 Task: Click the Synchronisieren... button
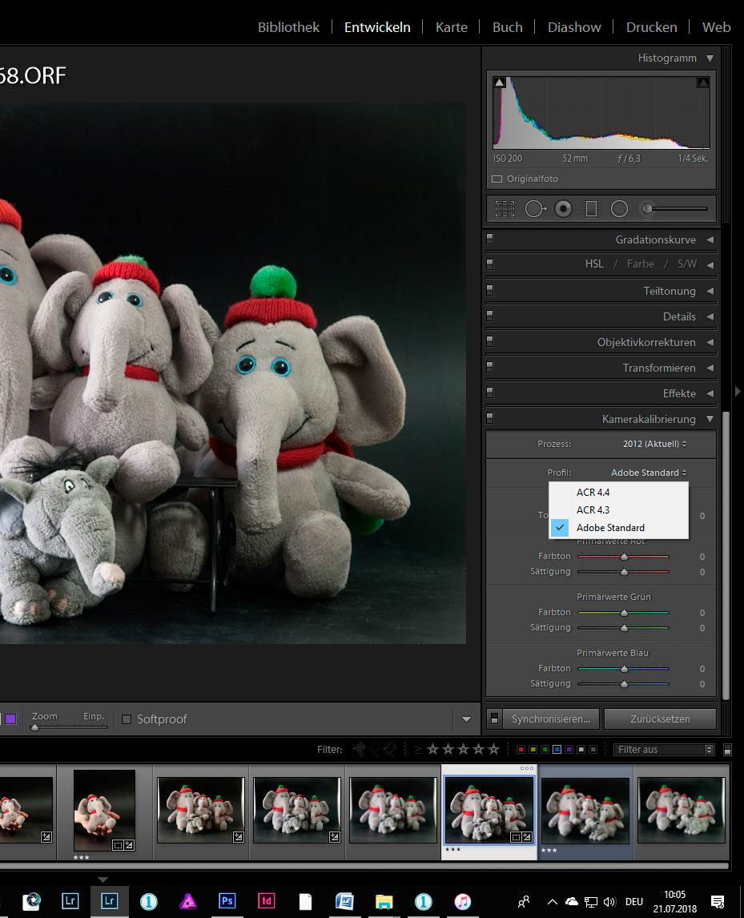(x=551, y=719)
